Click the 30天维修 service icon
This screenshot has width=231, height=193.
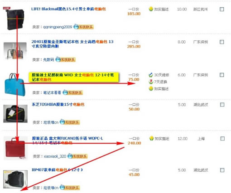pyautogui.click(x=151, y=75)
